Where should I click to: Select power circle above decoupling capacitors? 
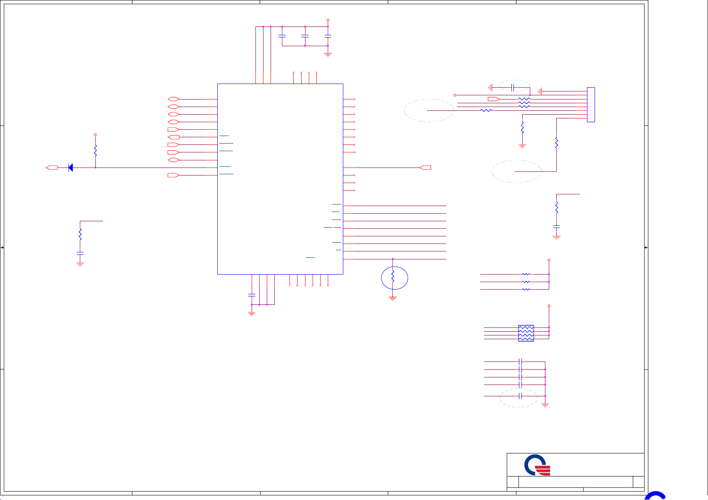(328, 20)
